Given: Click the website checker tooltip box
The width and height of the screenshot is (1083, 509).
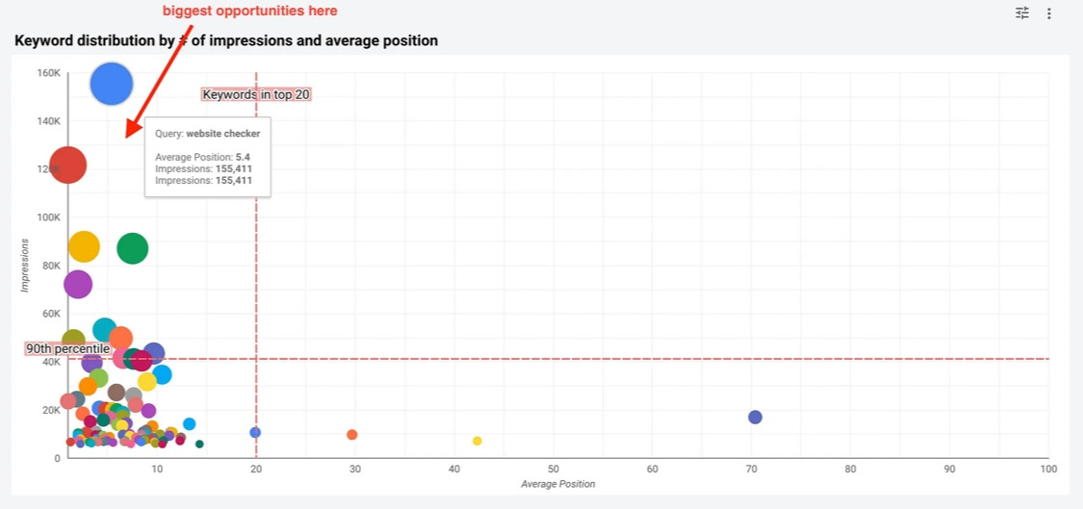Looking at the screenshot, I should [207, 158].
